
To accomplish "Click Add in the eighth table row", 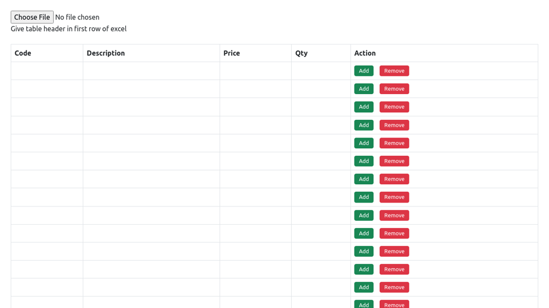I will click(364, 197).
